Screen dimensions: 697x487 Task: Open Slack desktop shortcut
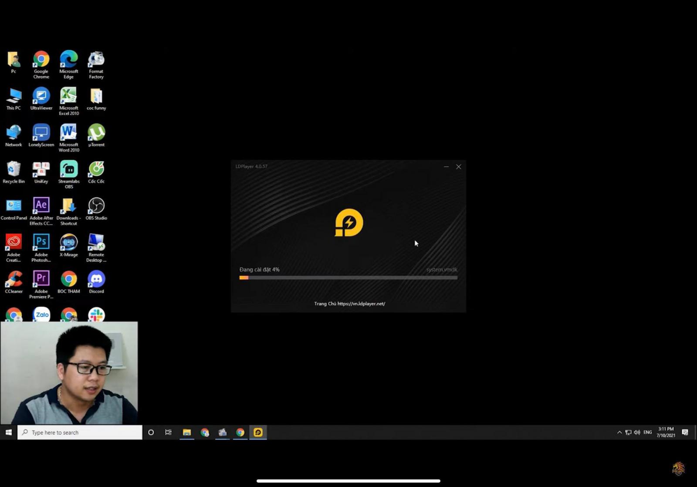tap(96, 315)
